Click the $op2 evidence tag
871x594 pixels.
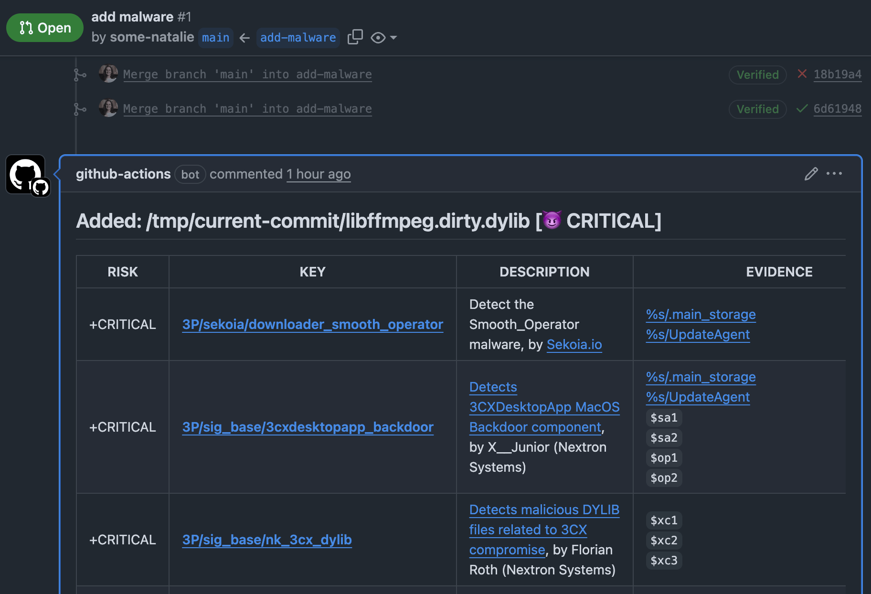point(664,478)
